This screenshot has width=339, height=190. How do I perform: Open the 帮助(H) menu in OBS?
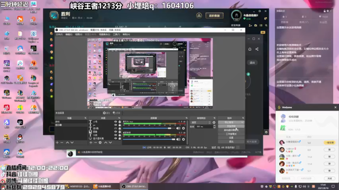[x=126, y=35]
